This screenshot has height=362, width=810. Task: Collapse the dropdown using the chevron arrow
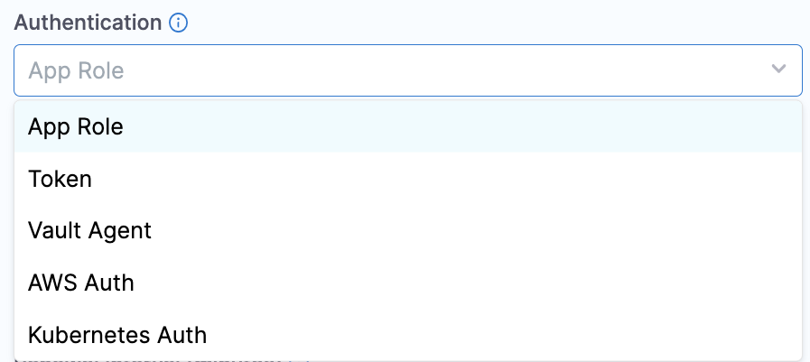pos(778,70)
